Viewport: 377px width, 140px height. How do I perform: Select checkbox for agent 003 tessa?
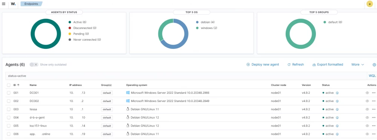[9, 109]
